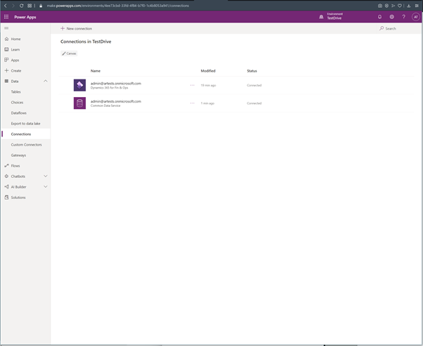Image resolution: width=423 pixels, height=346 pixels.
Task: Click the Power Apps title link
Action: (x=25, y=17)
